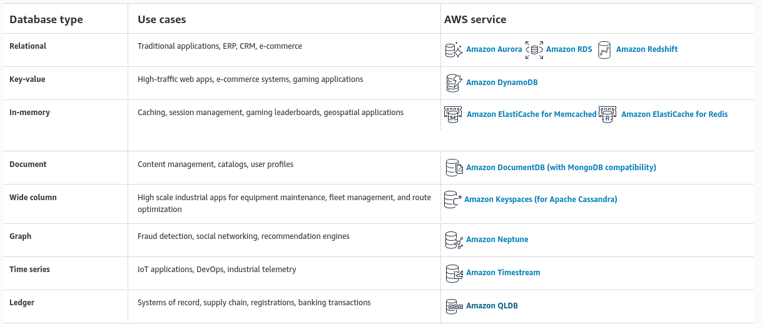Go to the Amazon Timestream link

pos(503,273)
